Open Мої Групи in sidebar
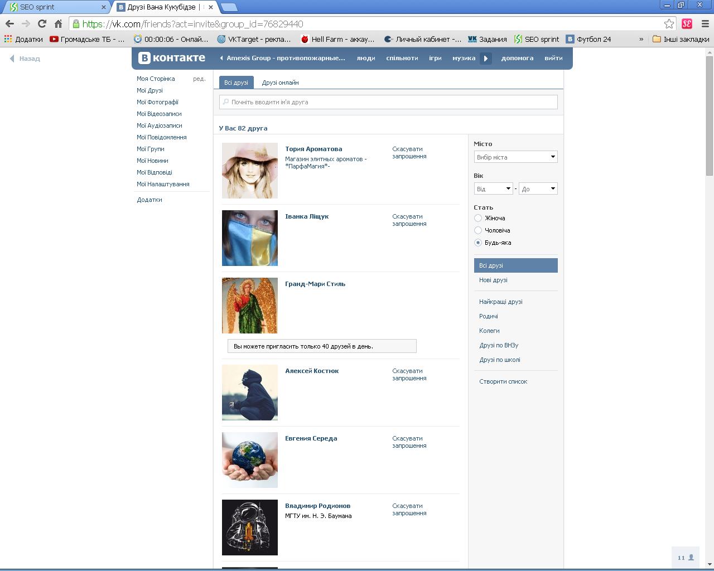Viewport: 714px width, 571px height. point(150,149)
